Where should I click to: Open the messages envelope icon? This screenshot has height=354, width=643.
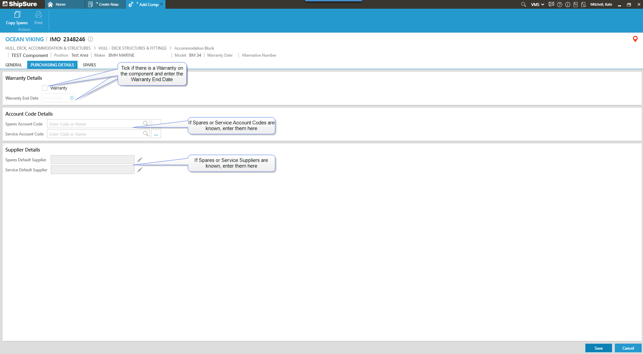(x=551, y=4)
